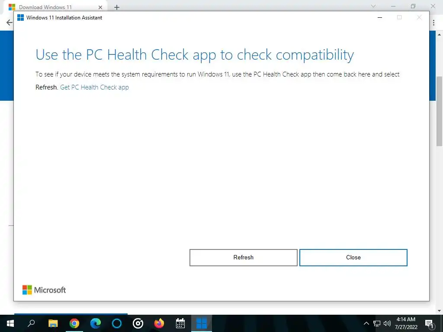Open the volume speaker tray icon

pyautogui.click(x=387, y=323)
